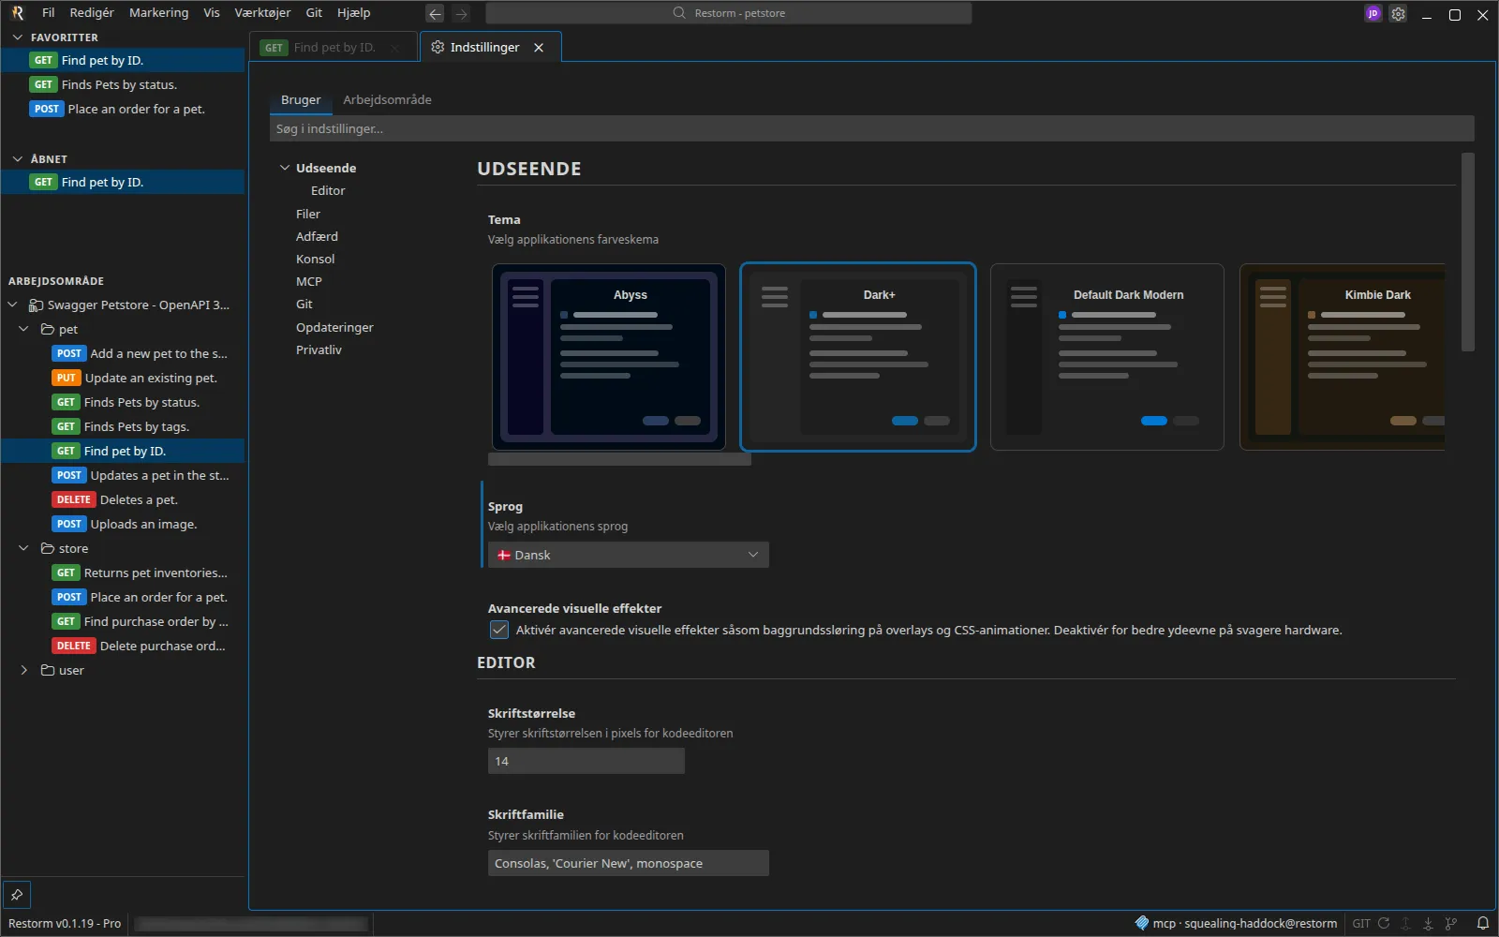Pull Git changes with the down-arrow icon
The height and width of the screenshot is (937, 1499).
coord(1428,923)
